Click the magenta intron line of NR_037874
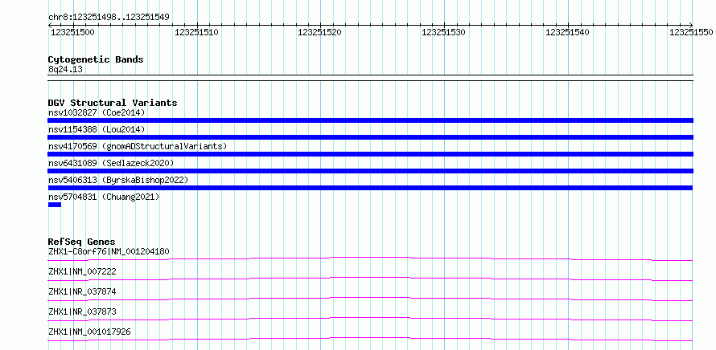716x350 pixels. (x=370, y=299)
